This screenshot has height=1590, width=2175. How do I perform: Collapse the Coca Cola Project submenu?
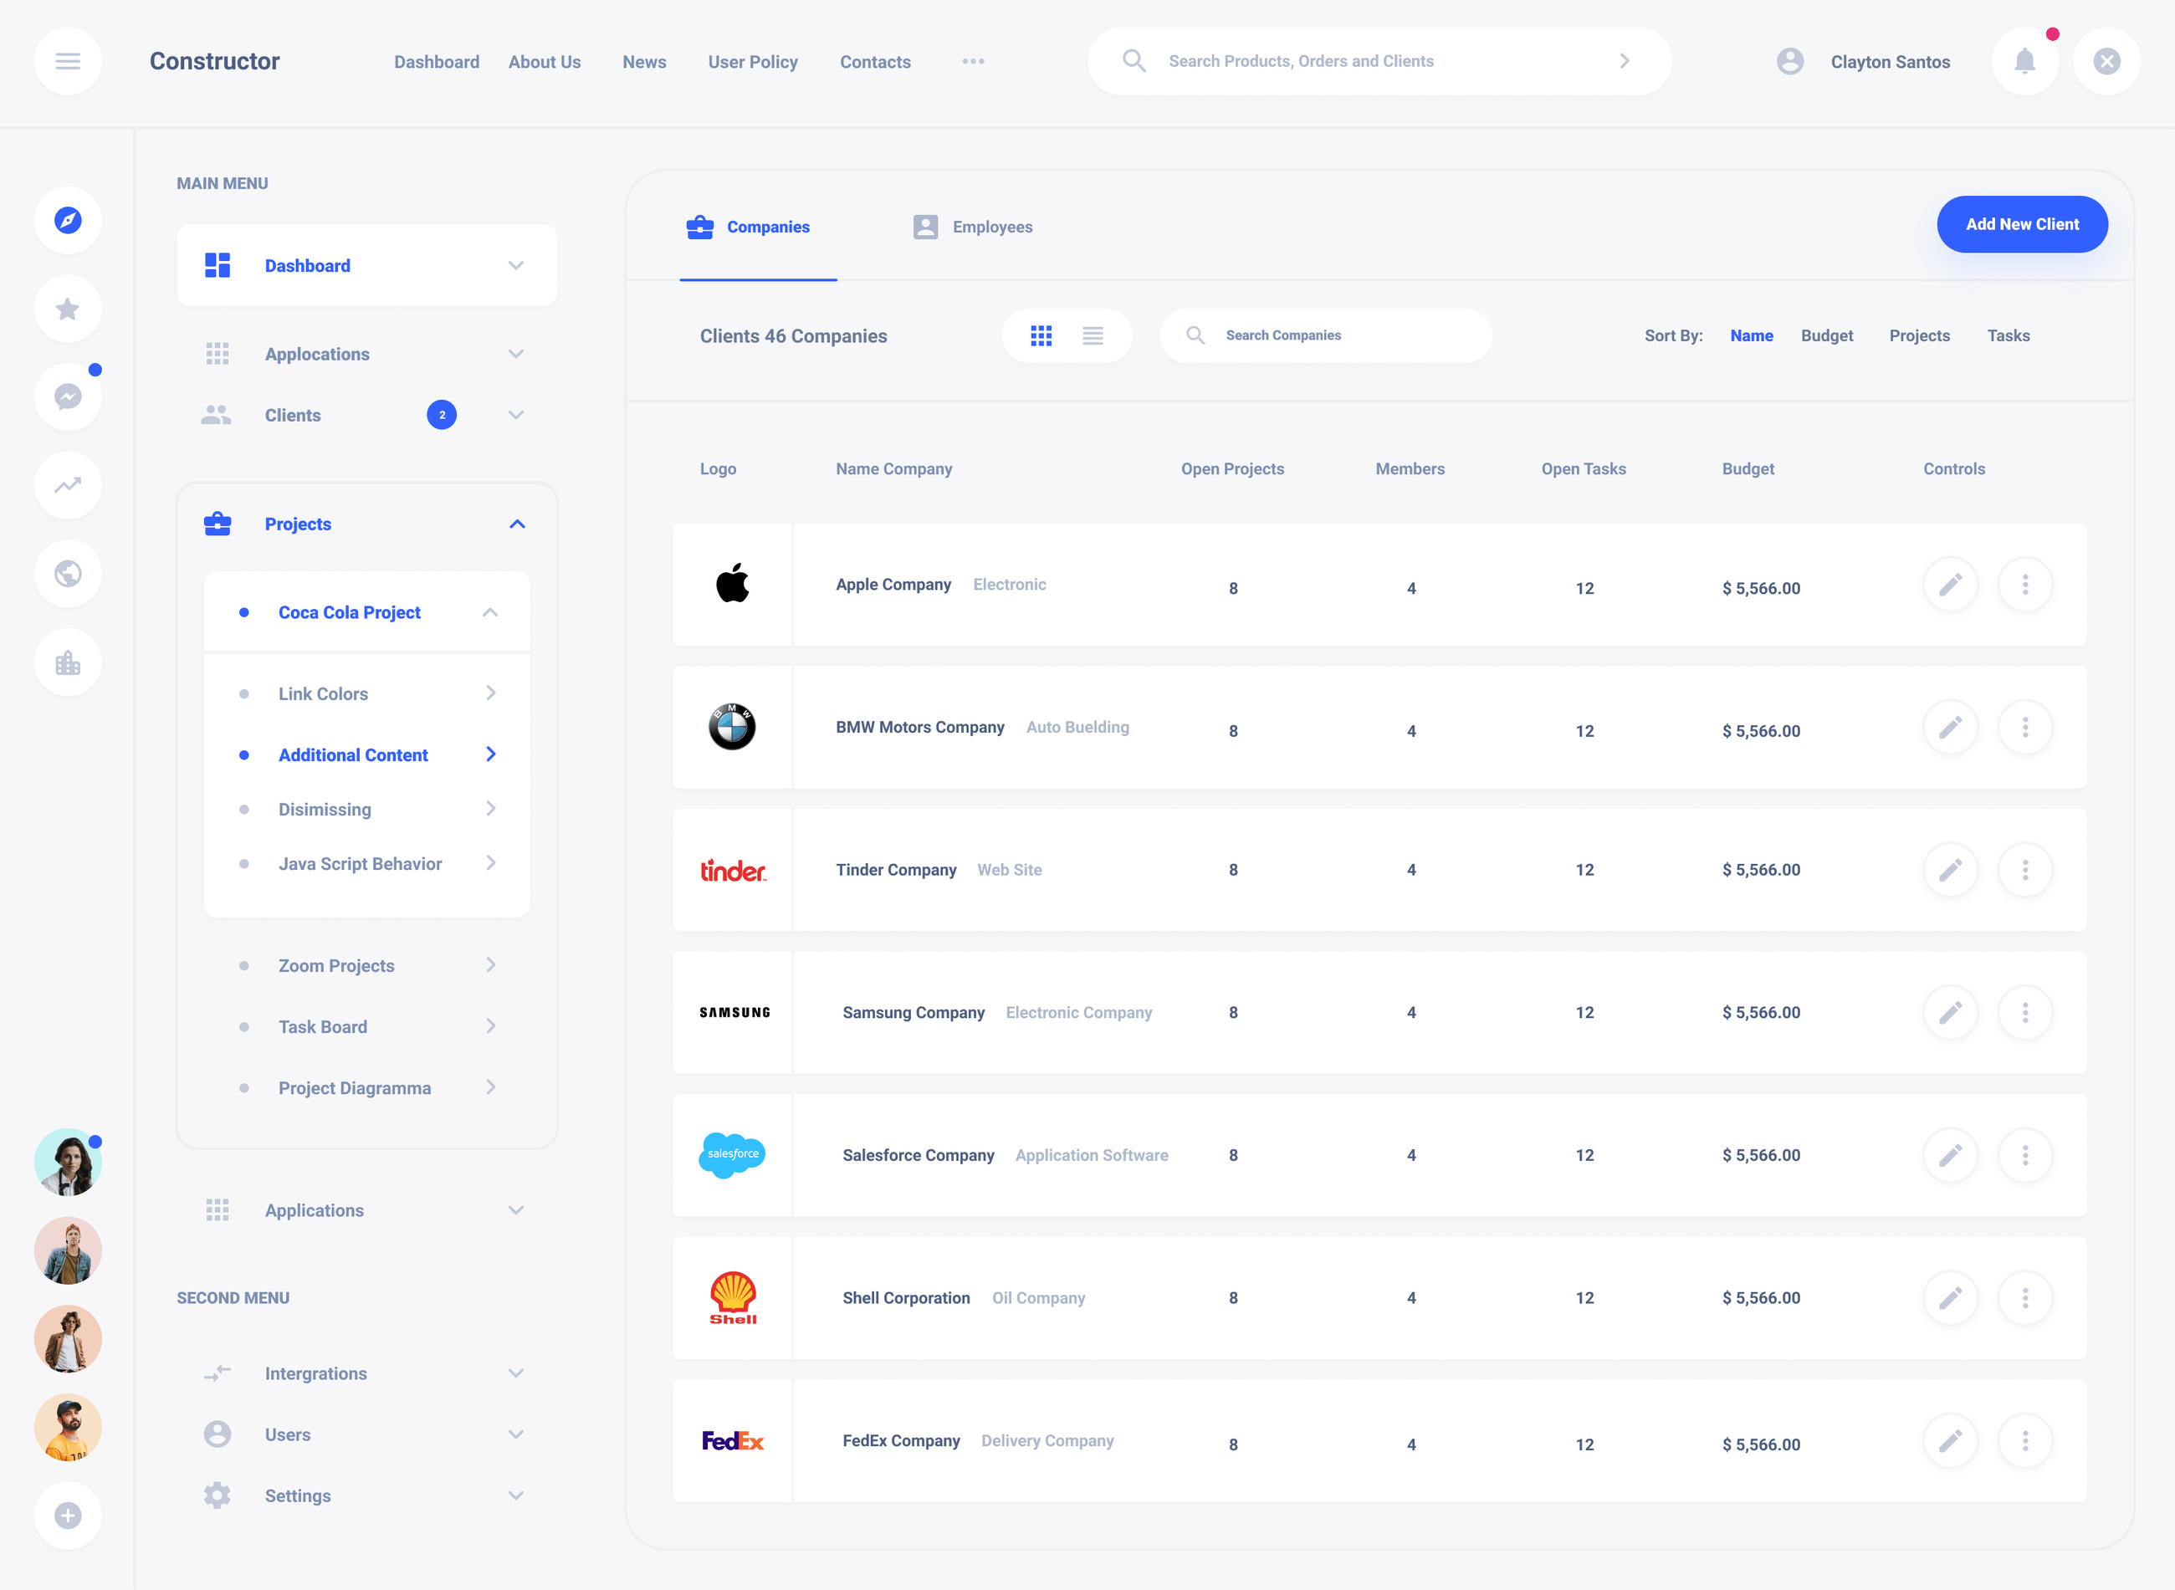[x=492, y=611]
